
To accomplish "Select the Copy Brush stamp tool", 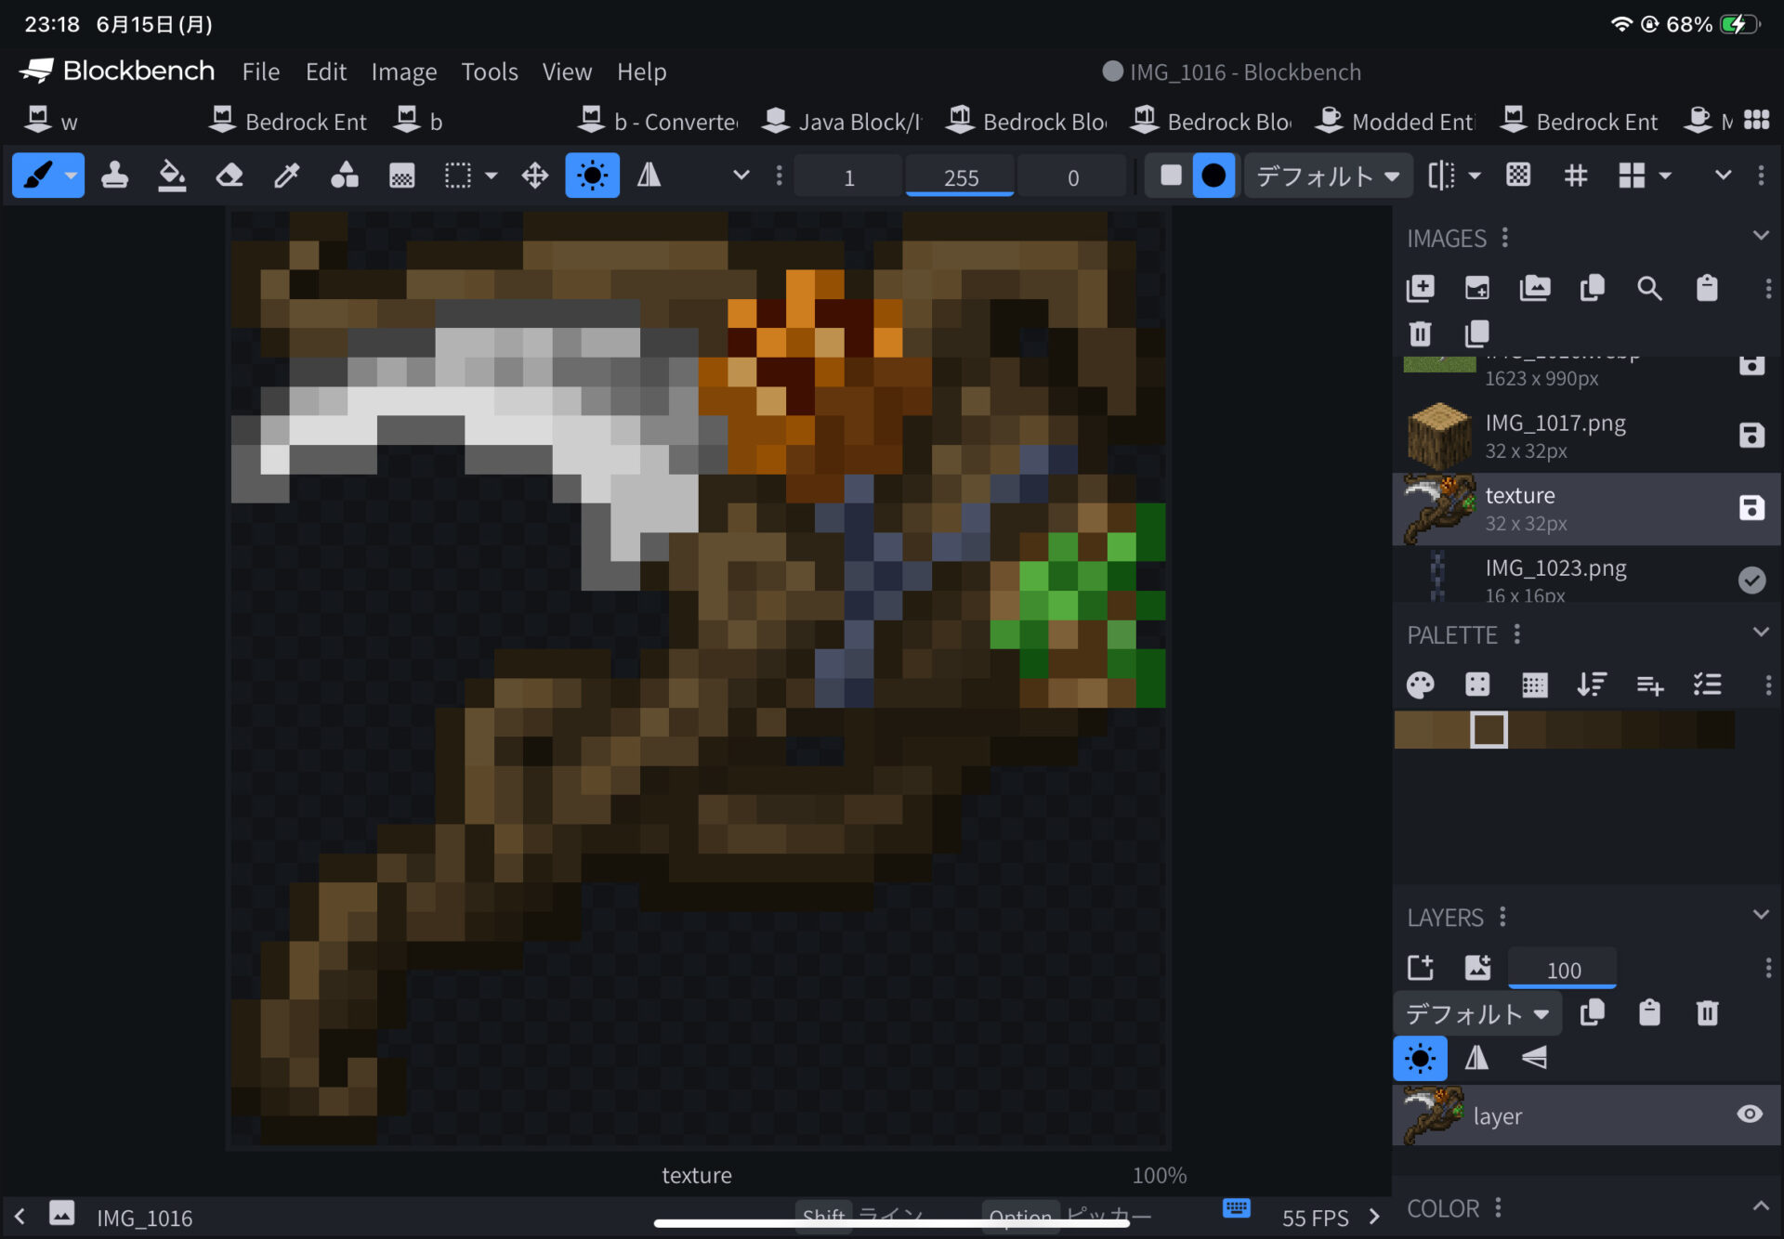I will coord(114,176).
